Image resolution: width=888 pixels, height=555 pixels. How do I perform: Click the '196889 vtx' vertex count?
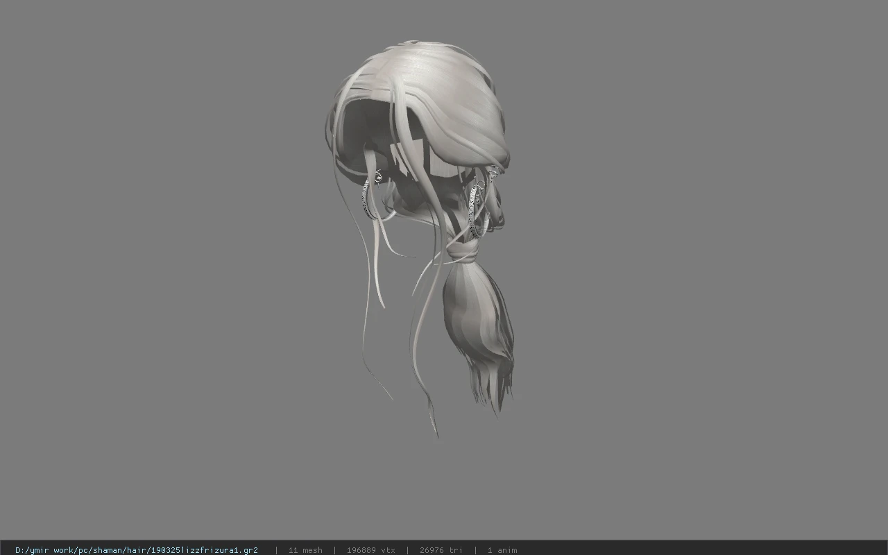pyautogui.click(x=371, y=550)
